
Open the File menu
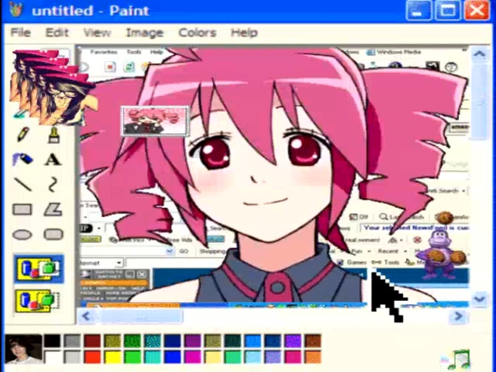point(21,32)
